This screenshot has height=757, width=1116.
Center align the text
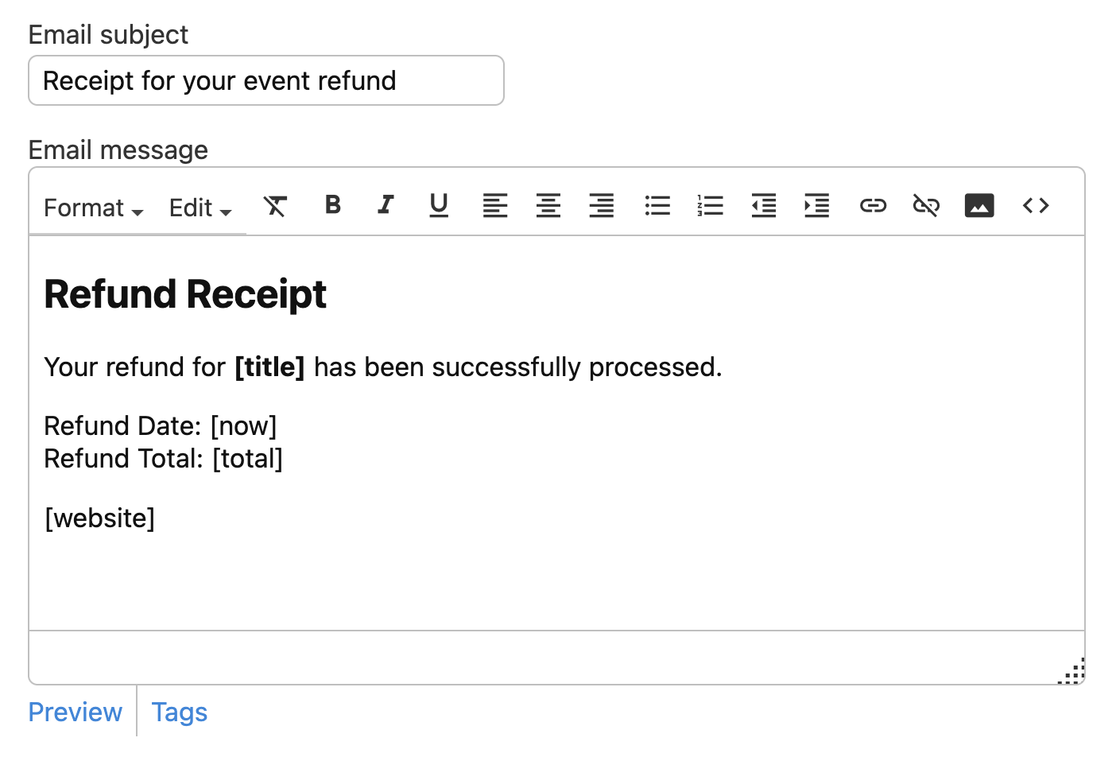[x=548, y=206]
